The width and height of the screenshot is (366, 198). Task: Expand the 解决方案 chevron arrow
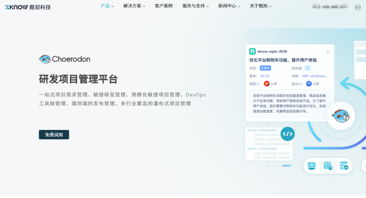(144, 6)
